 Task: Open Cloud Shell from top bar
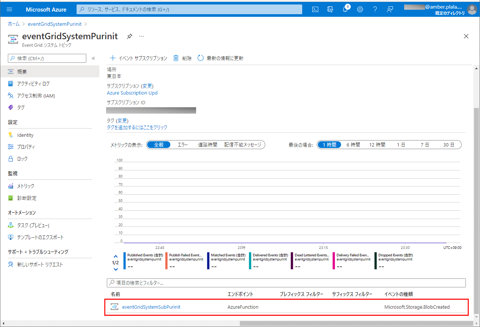(315, 9)
